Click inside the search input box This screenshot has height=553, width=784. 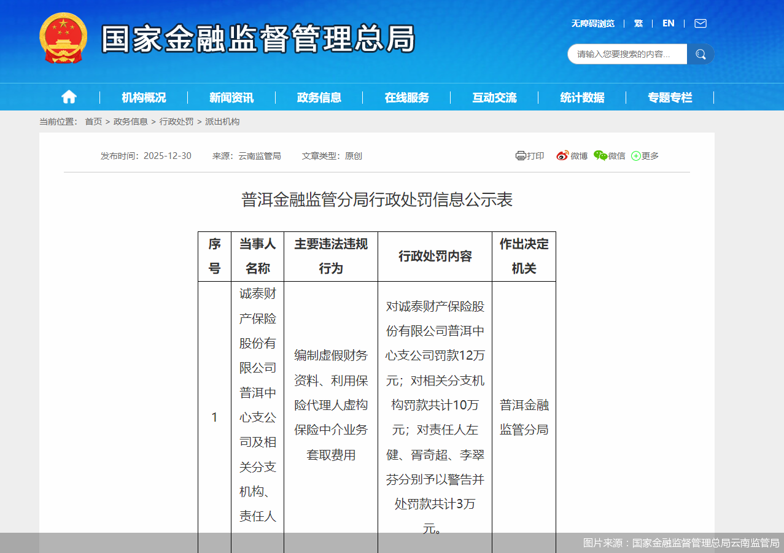tap(626, 54)
